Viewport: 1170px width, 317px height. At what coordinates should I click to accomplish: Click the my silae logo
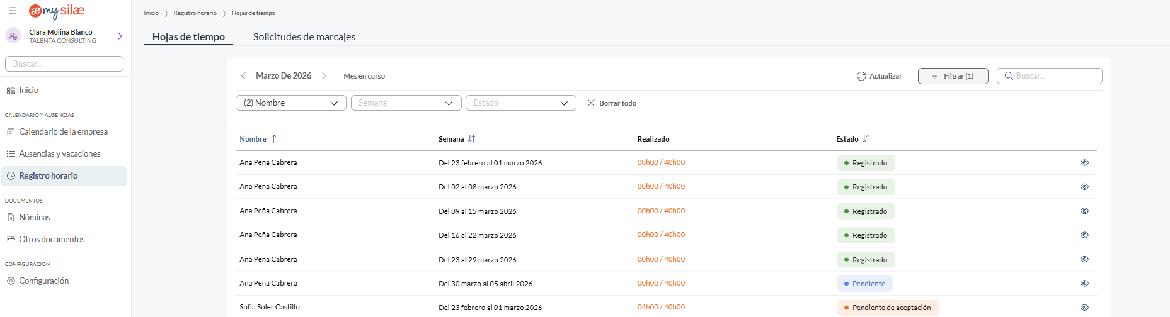tap(57, 11)
